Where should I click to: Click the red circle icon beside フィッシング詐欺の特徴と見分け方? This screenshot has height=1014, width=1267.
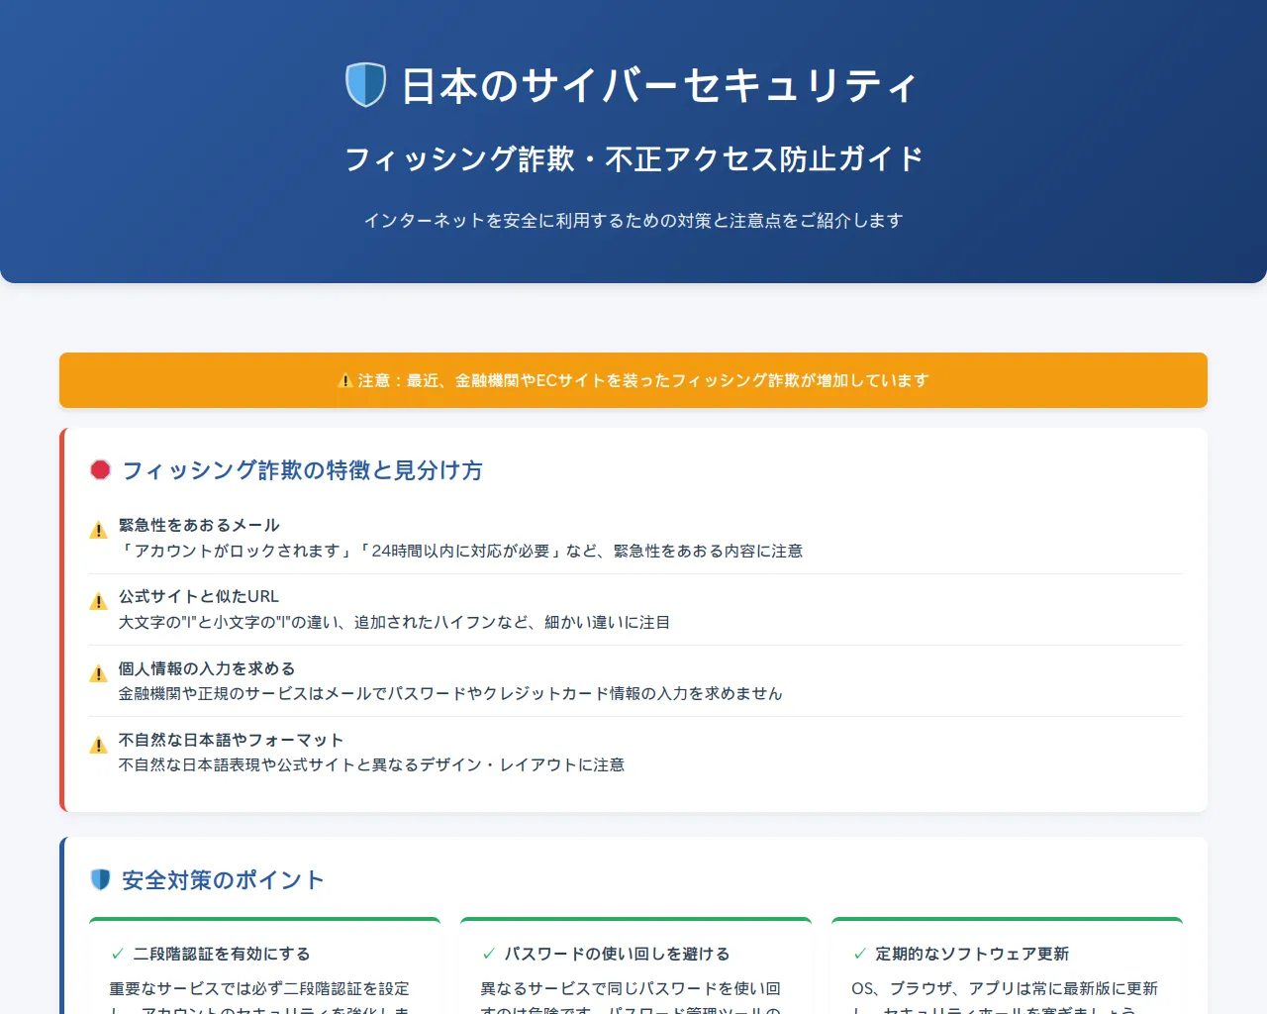pyautogui.click(x=100, y=470)
